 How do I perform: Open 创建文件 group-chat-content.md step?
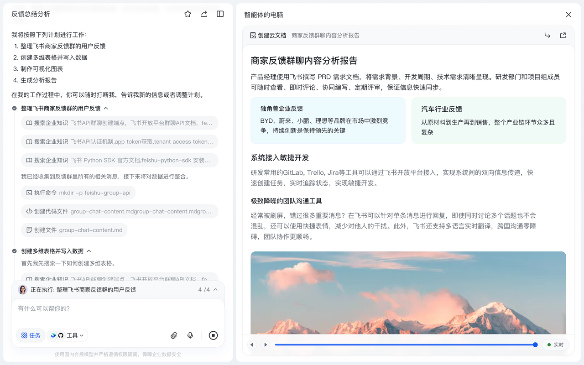(74, 230)
